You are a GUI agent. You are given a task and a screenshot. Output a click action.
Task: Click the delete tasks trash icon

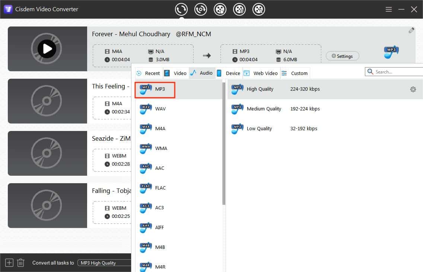click(x=21, y=263)
